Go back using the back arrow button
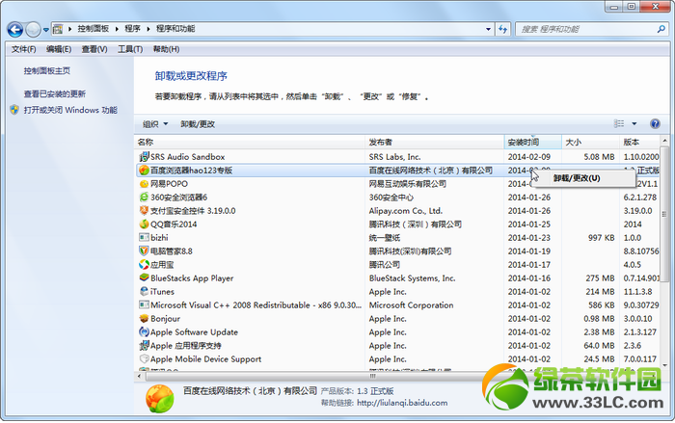675x423 pixels. coord(16,29)
